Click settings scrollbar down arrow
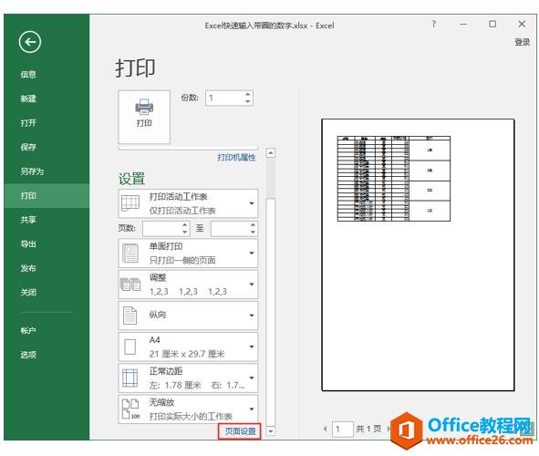Screen dimensions: 539x456 click(271, 430)
